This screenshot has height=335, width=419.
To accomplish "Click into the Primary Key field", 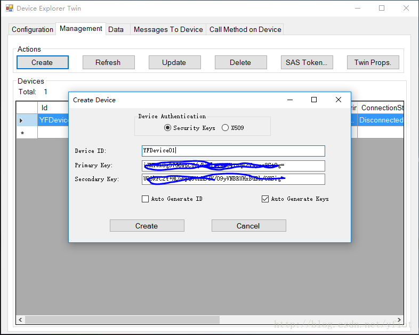I will [x=233, y=166].
